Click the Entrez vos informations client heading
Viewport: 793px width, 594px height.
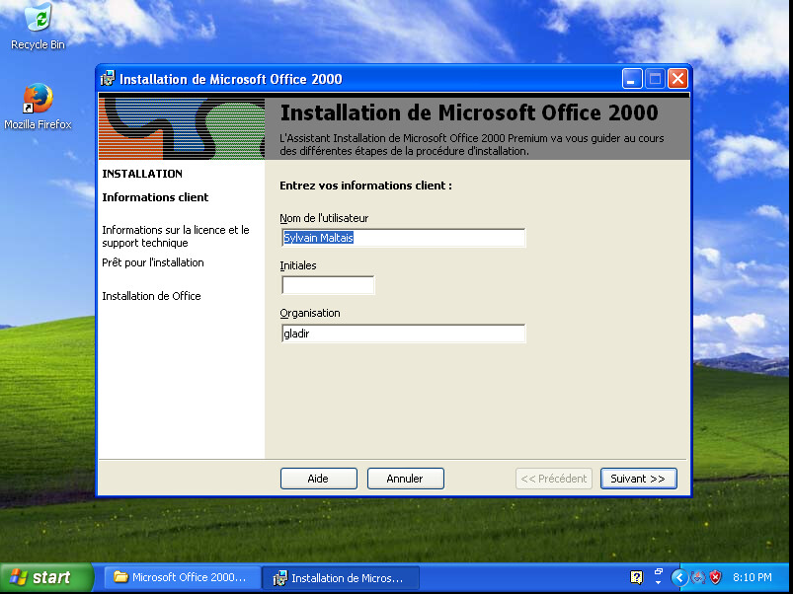coord(365,186)
